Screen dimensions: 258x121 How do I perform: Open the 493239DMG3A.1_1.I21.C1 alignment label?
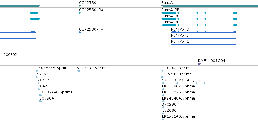pyautogui.click(x=186, y=80)
